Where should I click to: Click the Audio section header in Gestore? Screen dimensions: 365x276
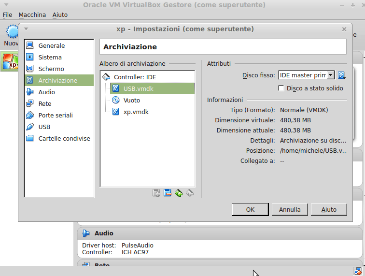(x=220, y=233)
